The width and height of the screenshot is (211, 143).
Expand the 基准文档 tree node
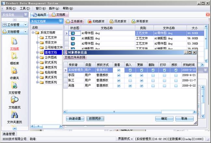coord(37,52)
